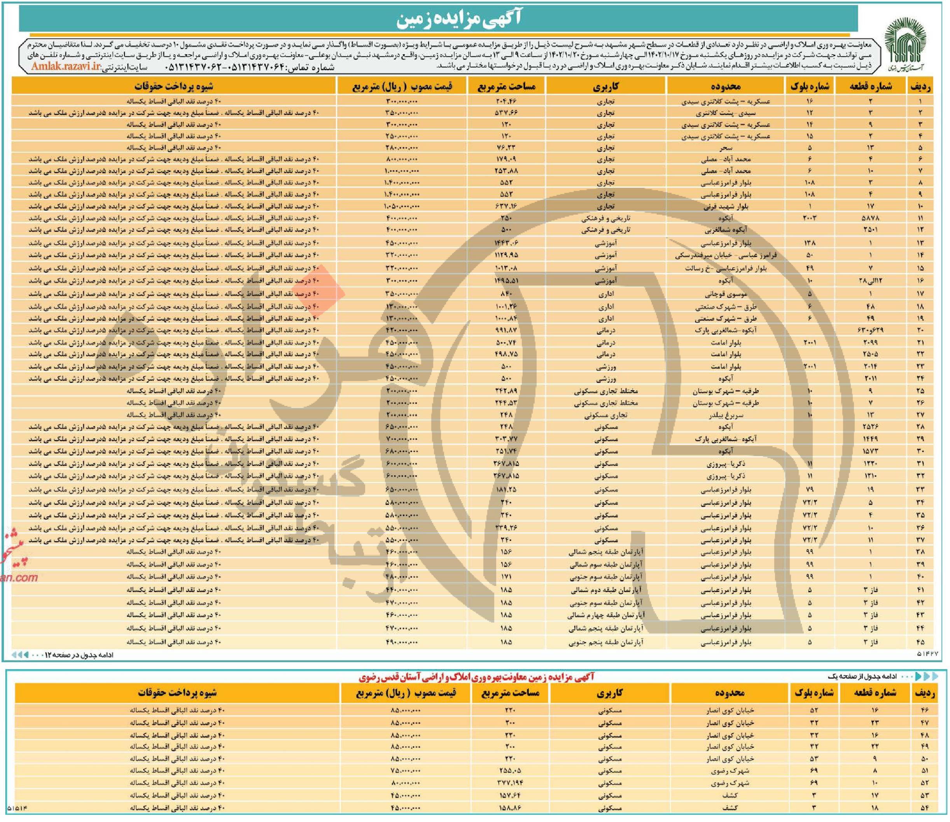Click the area value "۳۴۲.۸۹"

click(x=506, y=391)
